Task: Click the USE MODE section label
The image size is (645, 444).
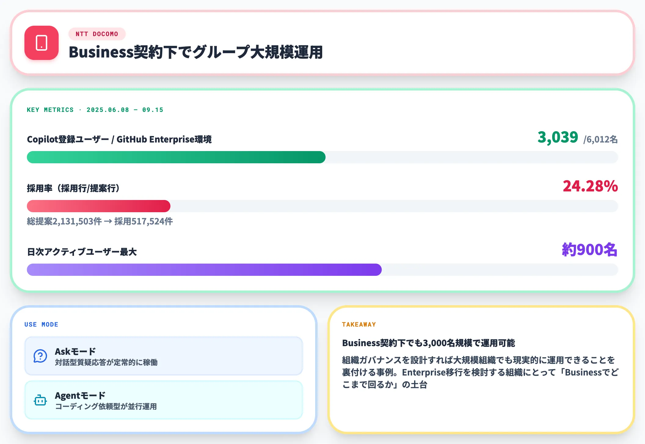Action: coord(41,324)
